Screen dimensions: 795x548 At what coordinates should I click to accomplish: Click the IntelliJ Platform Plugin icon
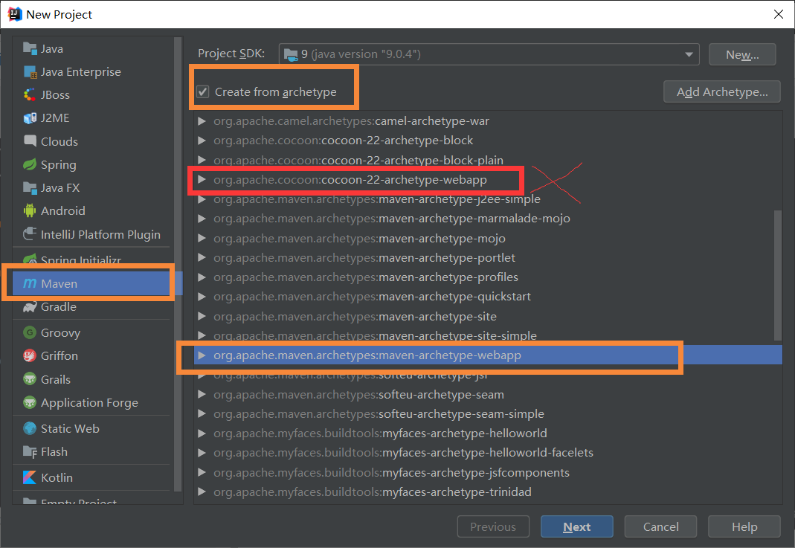tap(30, 234)
